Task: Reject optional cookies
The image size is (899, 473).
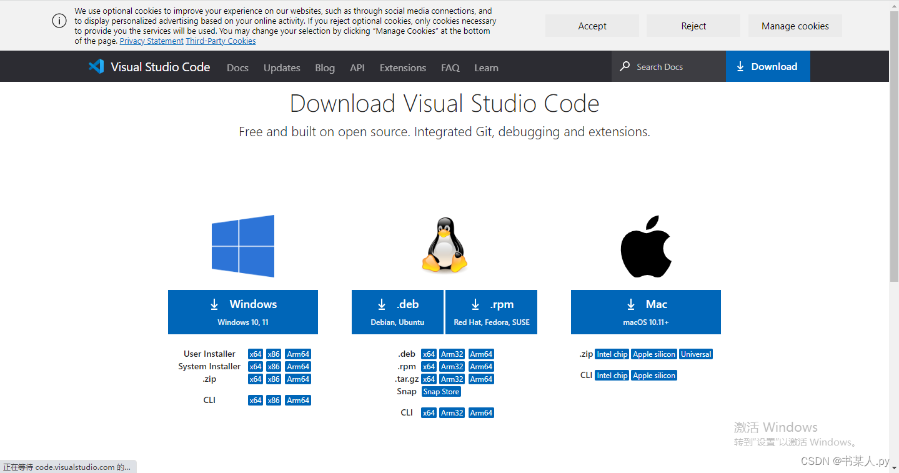Action: (693, 26)
